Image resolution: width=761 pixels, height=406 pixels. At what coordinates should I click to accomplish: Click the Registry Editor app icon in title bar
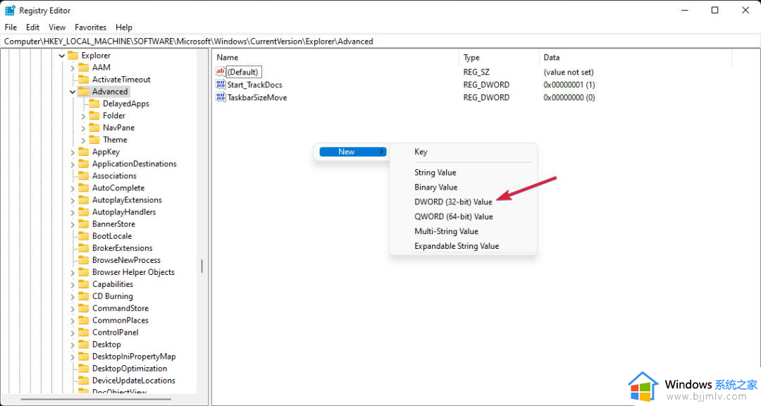coord(10,10)
